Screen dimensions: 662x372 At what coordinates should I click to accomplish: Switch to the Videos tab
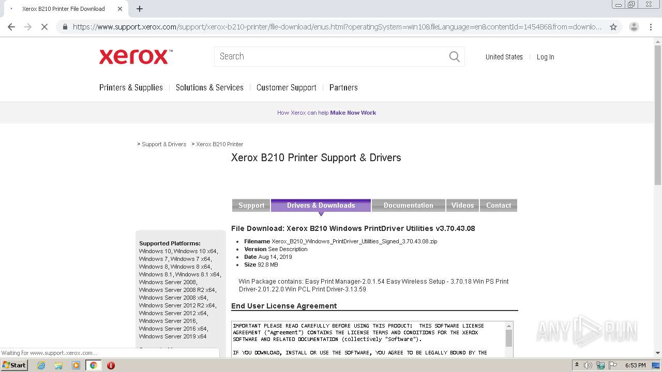coord(462,205)
